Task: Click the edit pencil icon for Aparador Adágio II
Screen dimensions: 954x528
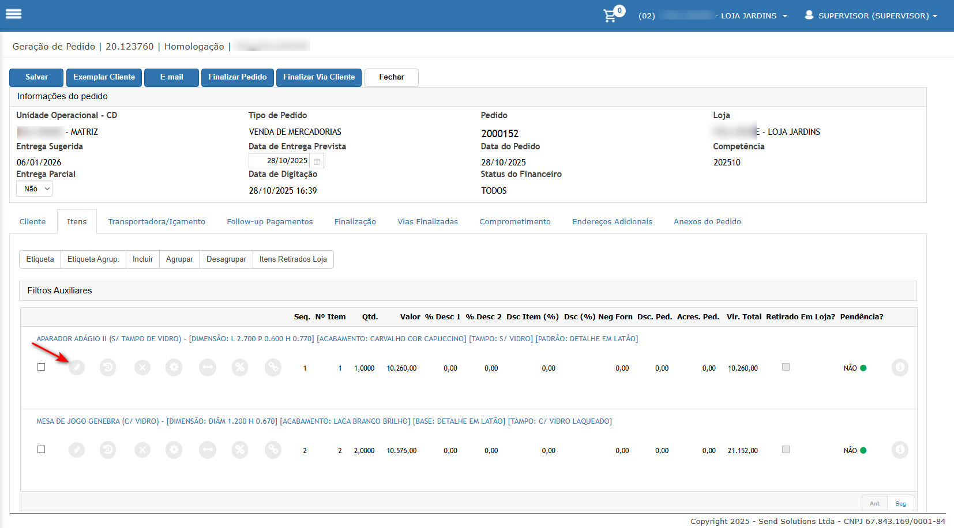Action: point(77,367)
